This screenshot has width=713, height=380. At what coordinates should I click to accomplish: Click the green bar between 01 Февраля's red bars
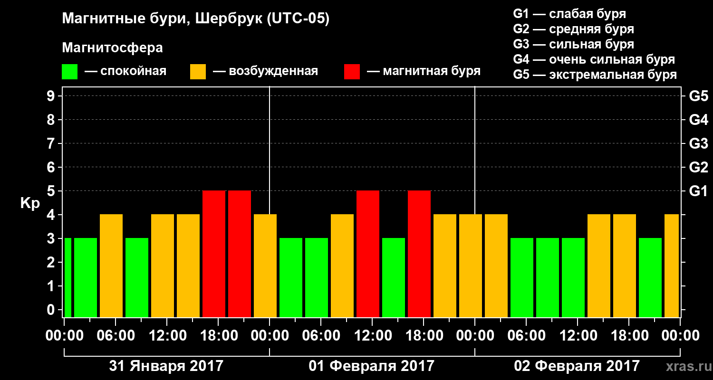click(394, 277)
